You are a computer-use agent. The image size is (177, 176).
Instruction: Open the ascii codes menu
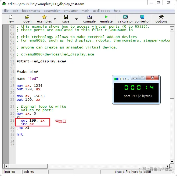(x=101, y=11)
